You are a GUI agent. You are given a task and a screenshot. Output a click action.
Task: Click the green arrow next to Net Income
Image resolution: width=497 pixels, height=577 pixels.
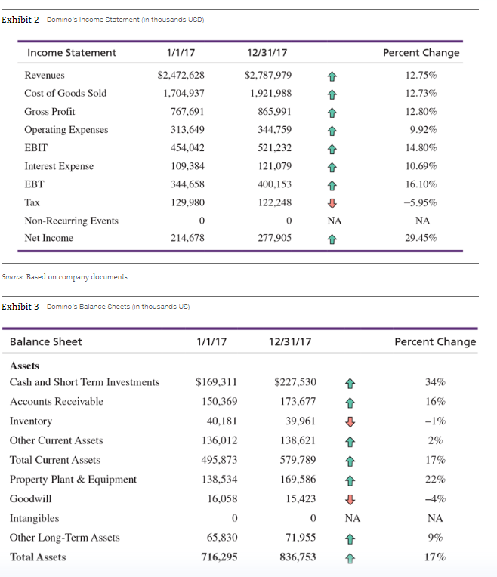(x=332, y=239)
